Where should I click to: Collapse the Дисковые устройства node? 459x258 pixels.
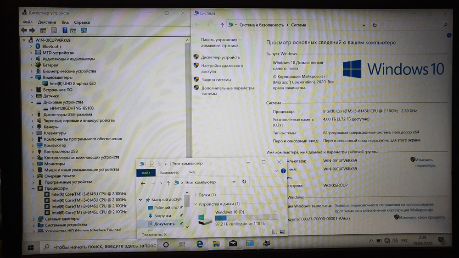click(x=32, y=102)
